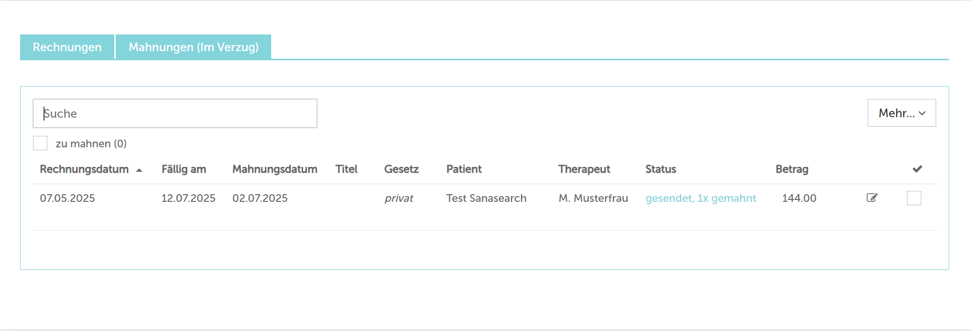Click the checkmark icon in table header
Viewport: 973px width, 331px height.
click(x=917, y=169)
